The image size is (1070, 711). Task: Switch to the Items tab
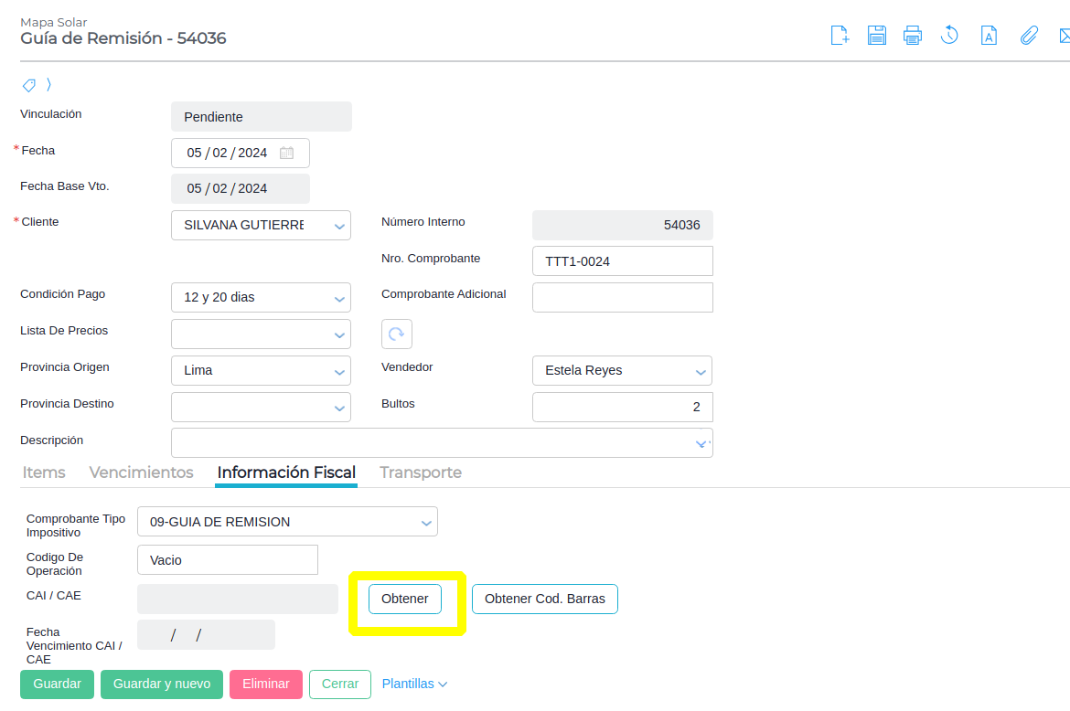(44, 472)
